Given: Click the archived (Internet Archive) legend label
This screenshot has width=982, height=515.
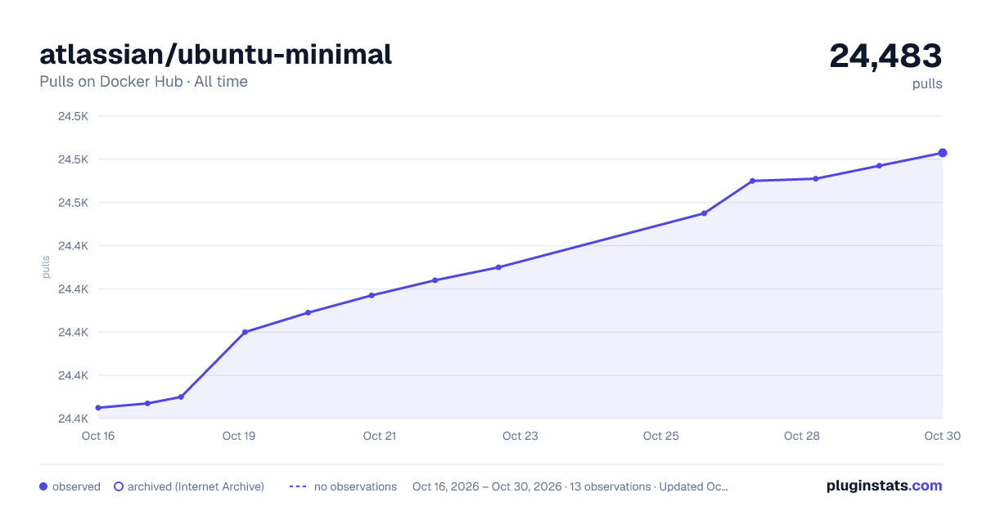Looking at the screenshot, I should click(x=196, y=486).
